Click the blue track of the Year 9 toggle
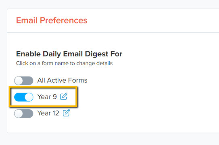219x145 pixels. [x=19, y=97]
